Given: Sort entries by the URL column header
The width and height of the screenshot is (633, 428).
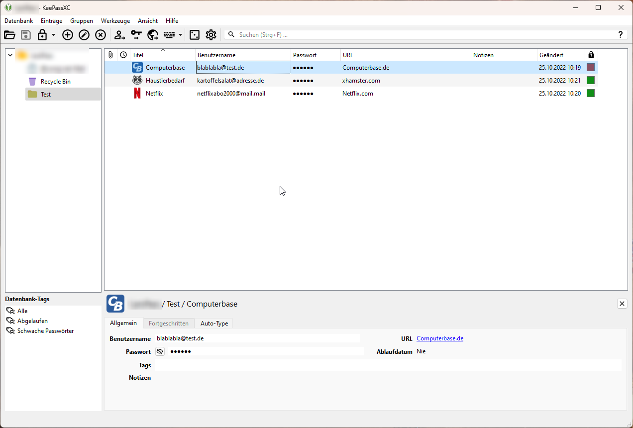Looking at the screenshot, I should coord(406,55).
